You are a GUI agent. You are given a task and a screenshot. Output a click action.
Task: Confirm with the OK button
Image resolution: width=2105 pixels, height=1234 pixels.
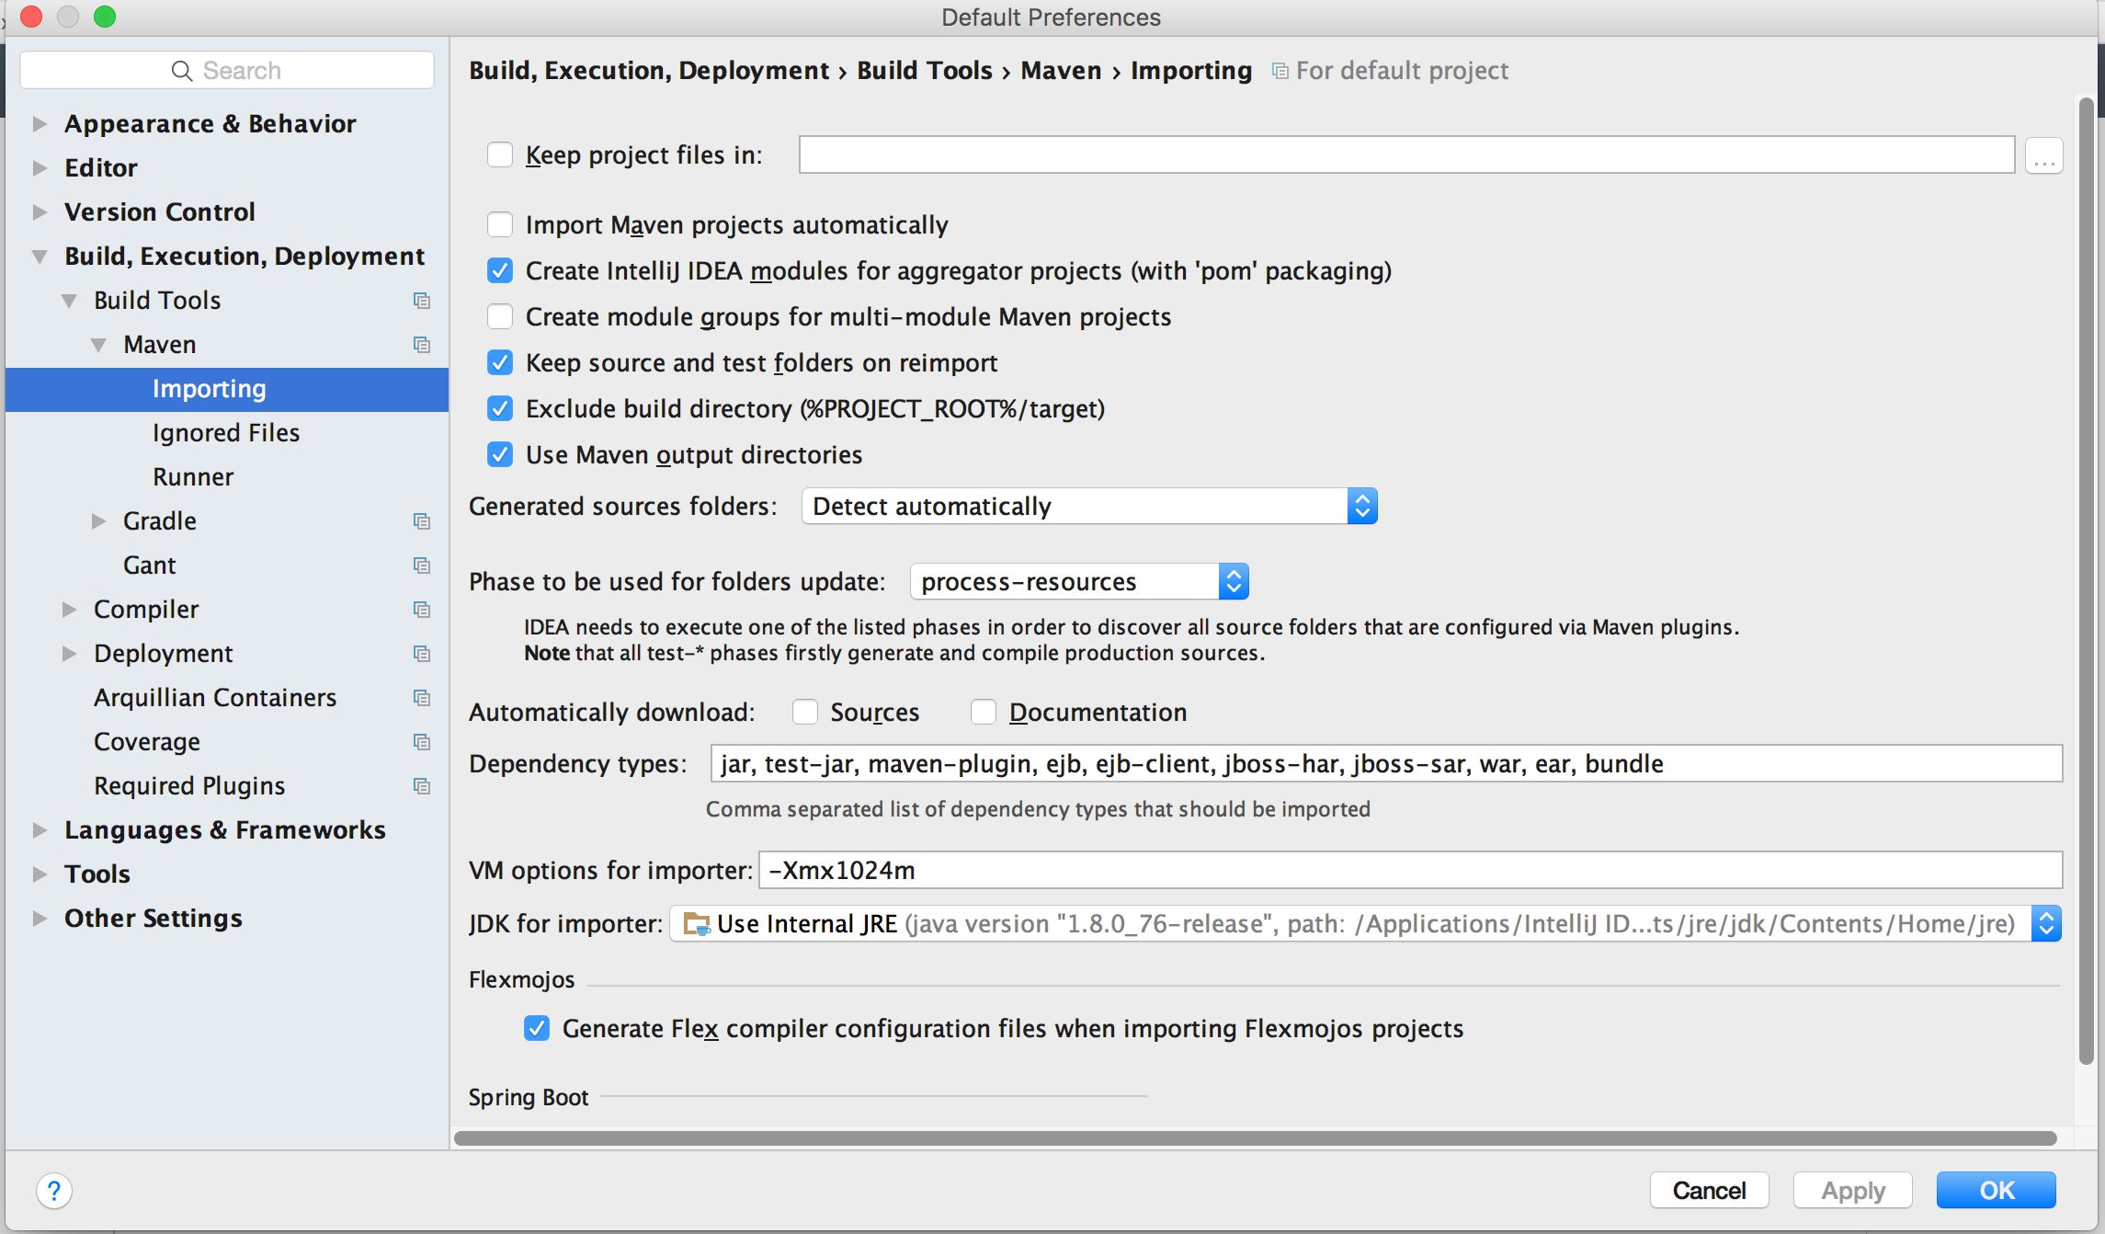[x=1997, y=1191]
